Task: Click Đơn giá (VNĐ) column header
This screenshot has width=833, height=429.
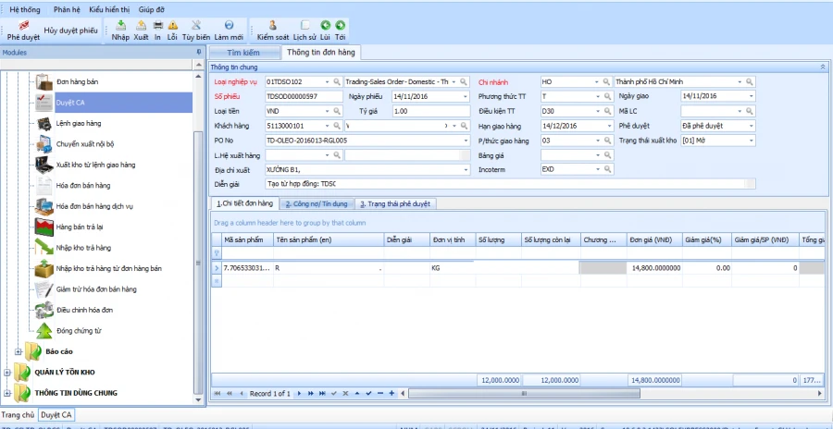Action: click(654, 240)
